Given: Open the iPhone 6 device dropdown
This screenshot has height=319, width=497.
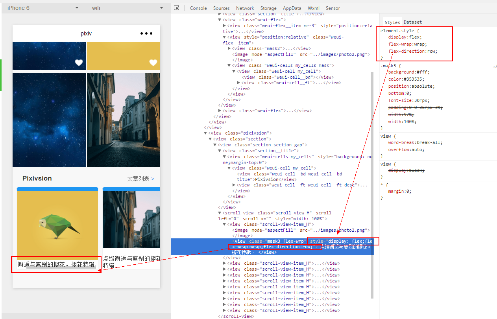Looking at the screenshot, I should pyautogui.click(x=43, y=8).
